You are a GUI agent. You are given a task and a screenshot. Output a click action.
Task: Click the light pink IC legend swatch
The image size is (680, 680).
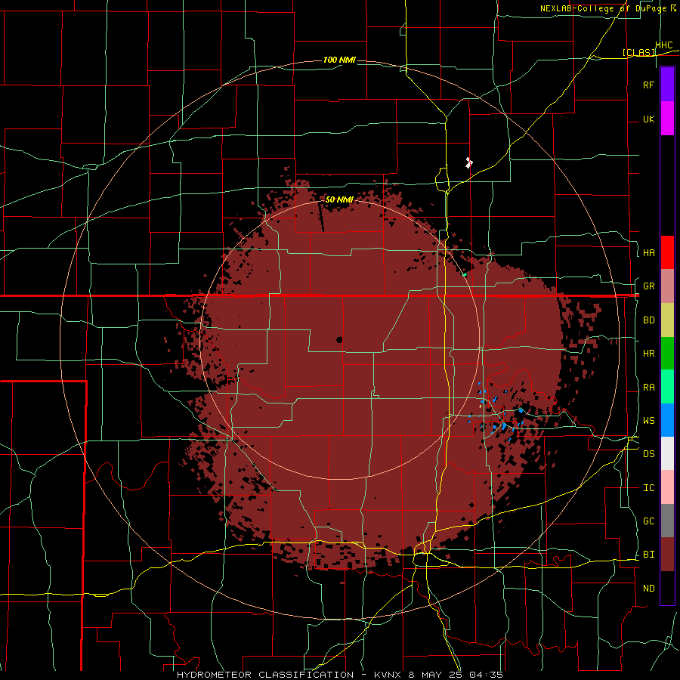667,487
